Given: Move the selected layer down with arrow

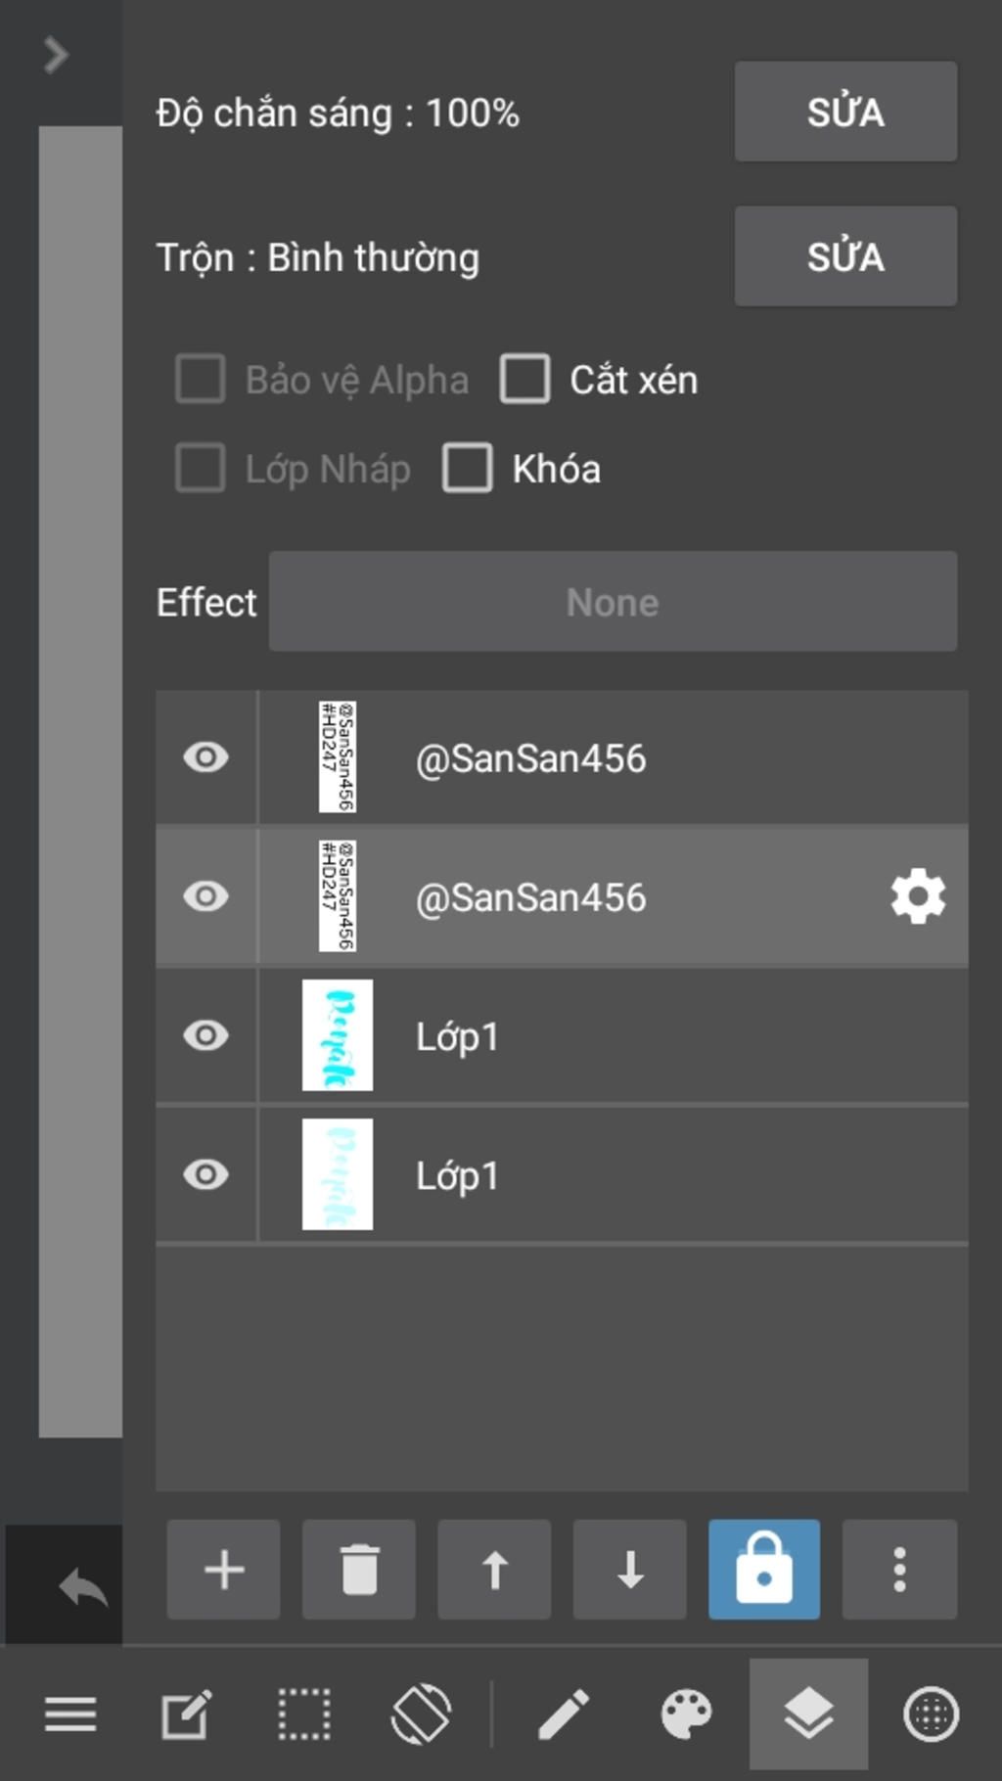Looking at the screenshot, I should click(630, 1570).
